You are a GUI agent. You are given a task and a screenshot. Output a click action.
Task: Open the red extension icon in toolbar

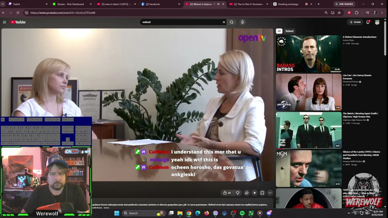(x=349, y=13)
